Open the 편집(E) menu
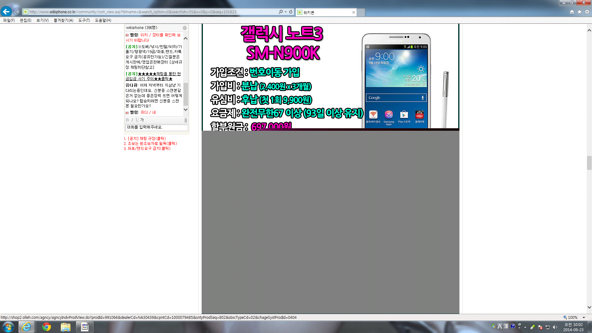The image size is (592, 333). (x=26, y=20)
